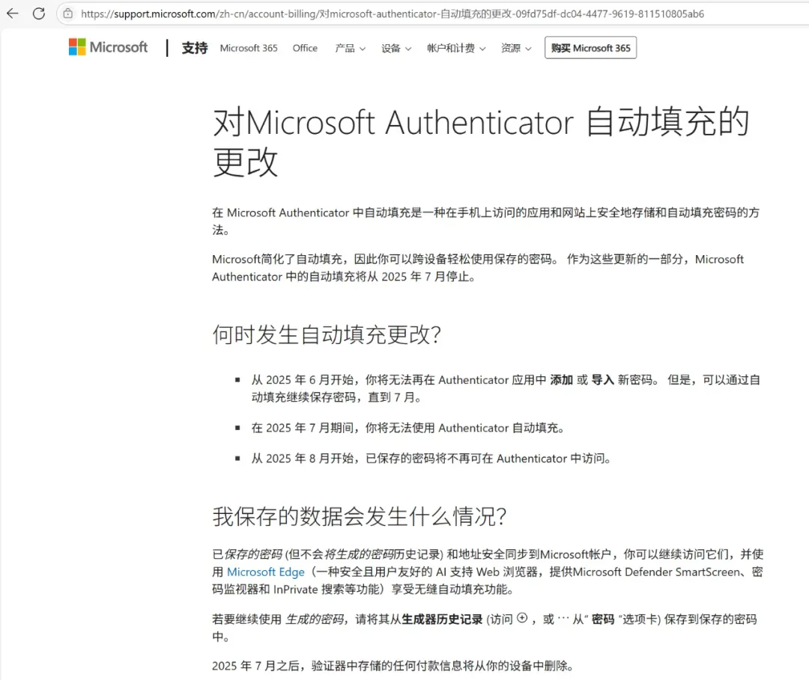
Task: Click the chevron next to 资源
Action: tap(528, 49)
